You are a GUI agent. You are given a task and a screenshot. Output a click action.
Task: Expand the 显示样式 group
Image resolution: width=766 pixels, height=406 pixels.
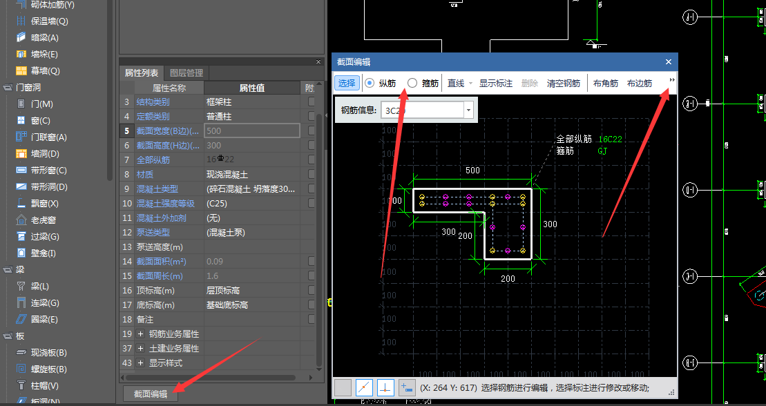[x=141, y=363]
